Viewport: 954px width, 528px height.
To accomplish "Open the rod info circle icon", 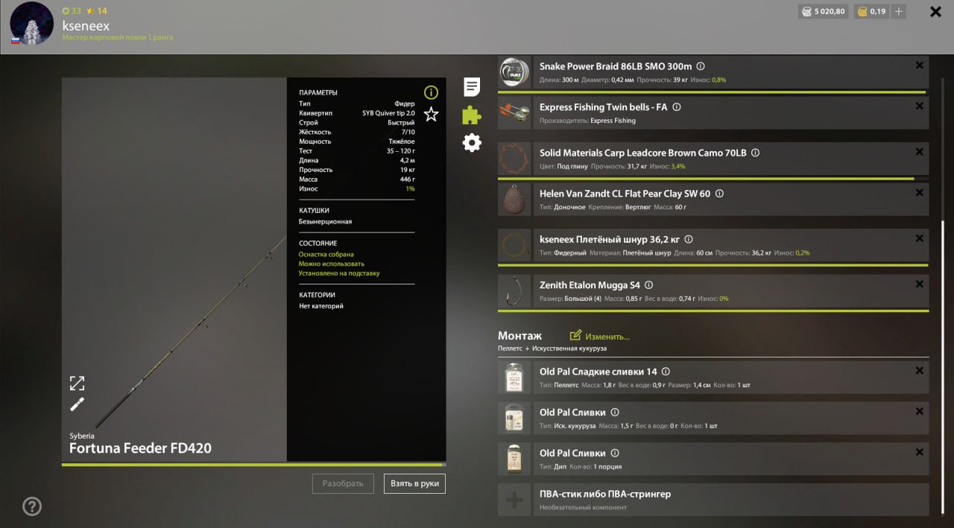I will 431,92.
